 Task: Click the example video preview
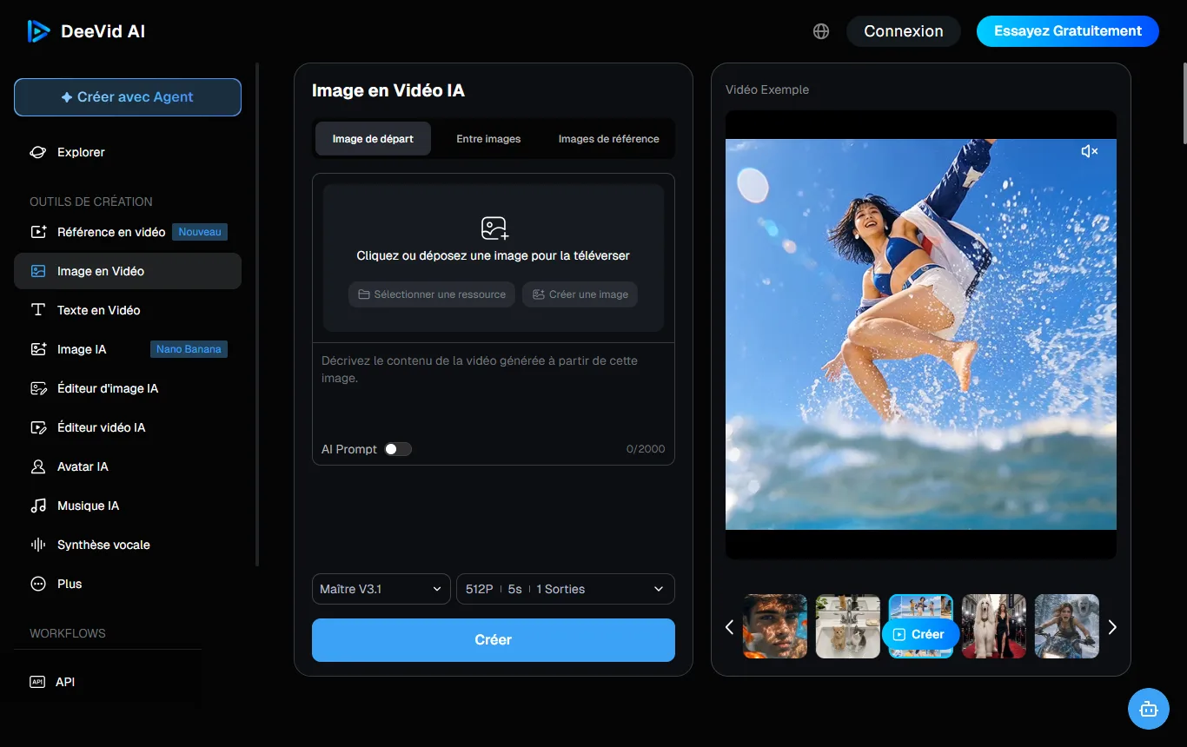921,334
